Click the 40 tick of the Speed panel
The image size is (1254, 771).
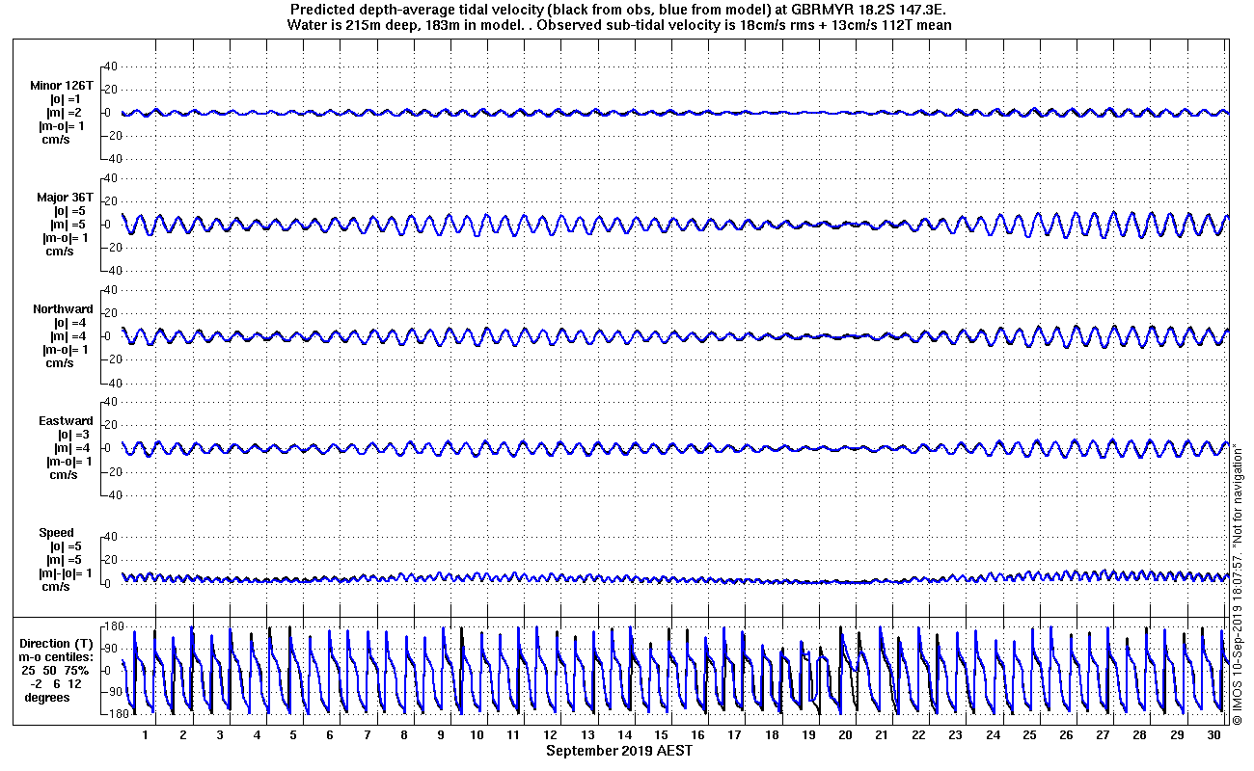pos(110,537)
